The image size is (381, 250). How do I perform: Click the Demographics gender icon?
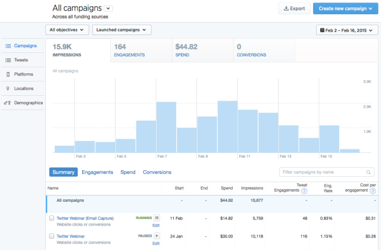pos(8,103)
